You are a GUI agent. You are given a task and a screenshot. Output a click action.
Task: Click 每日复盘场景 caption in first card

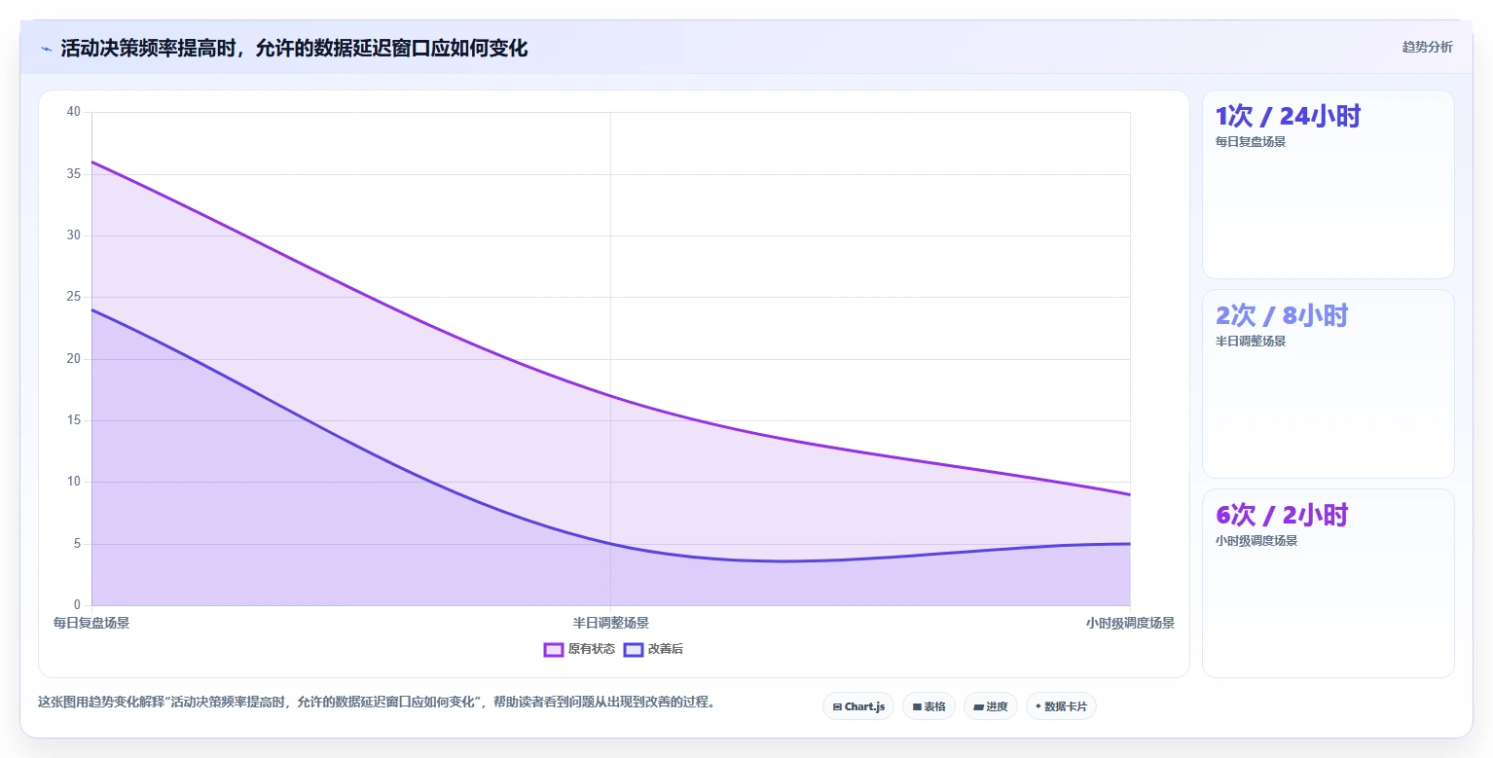(x=1251, y=141)
